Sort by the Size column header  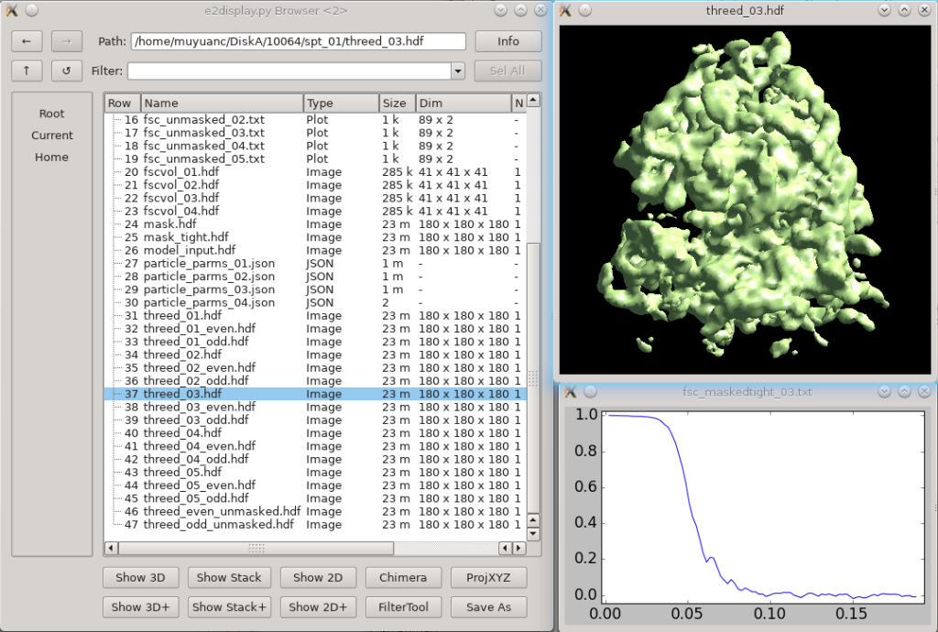click(x=397, y=104)
